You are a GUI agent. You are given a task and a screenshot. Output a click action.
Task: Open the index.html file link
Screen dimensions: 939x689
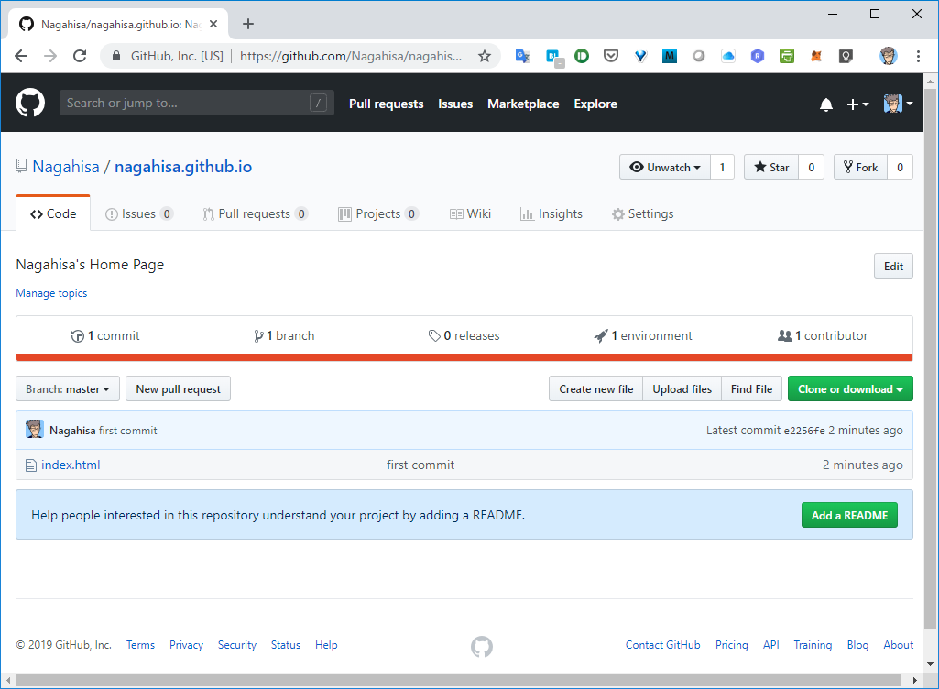point(71,465)
